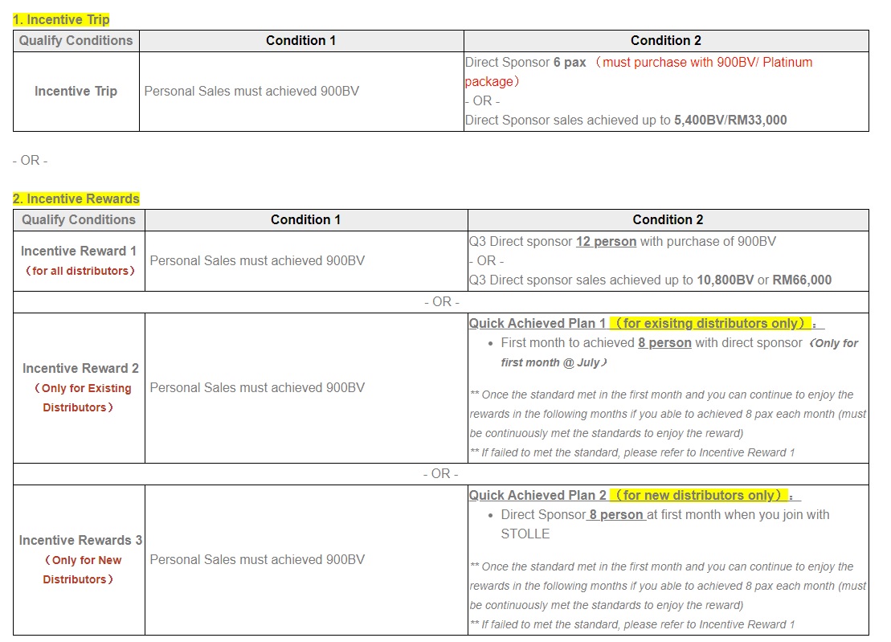Click the 'STOLLE' text in Plan 2
This screenshot has height=642, width=891.
click(x=525, y=534)
